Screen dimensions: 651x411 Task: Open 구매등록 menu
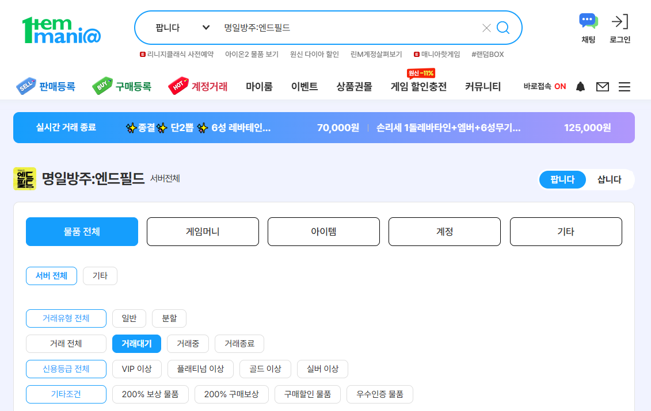[134, 87]
